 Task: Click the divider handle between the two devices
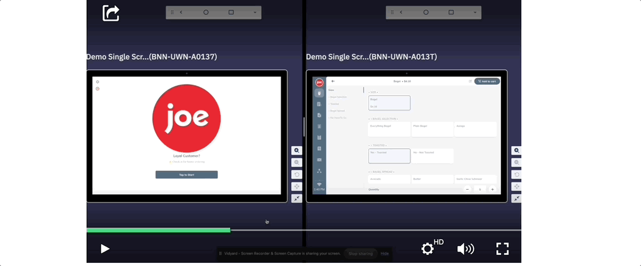[x=304, y=127]
